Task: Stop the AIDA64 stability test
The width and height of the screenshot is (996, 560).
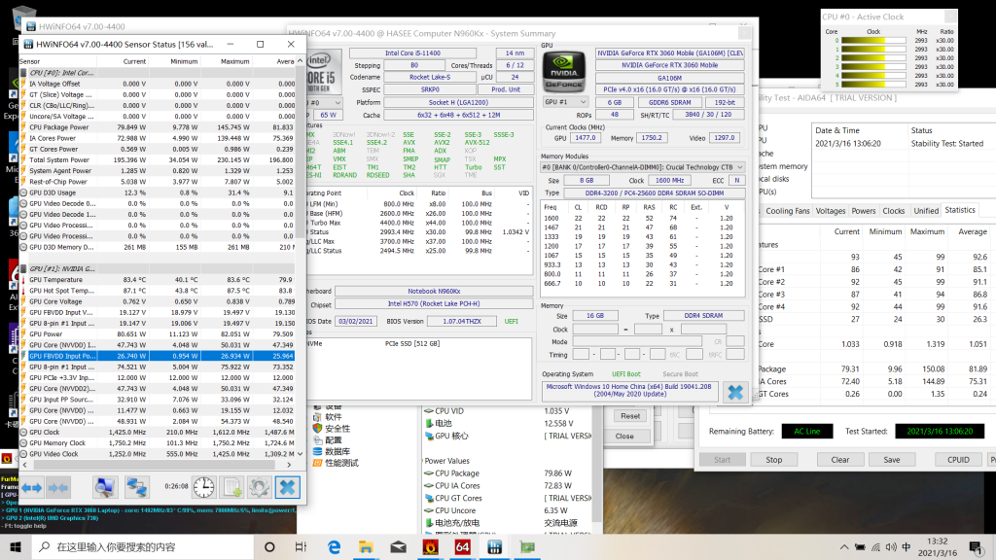Action: [x=773, y=460]
